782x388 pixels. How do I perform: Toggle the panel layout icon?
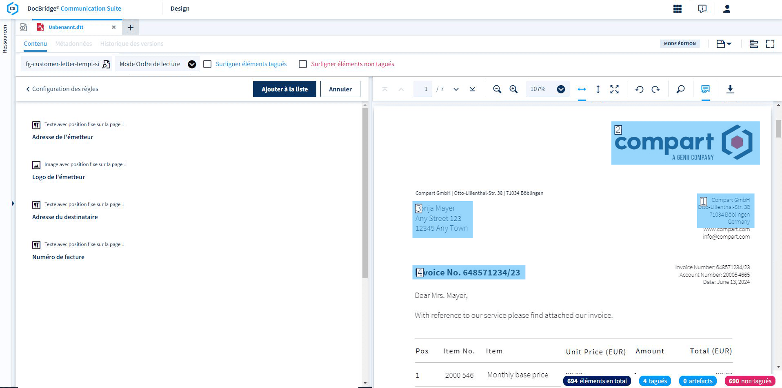[754, 44]
